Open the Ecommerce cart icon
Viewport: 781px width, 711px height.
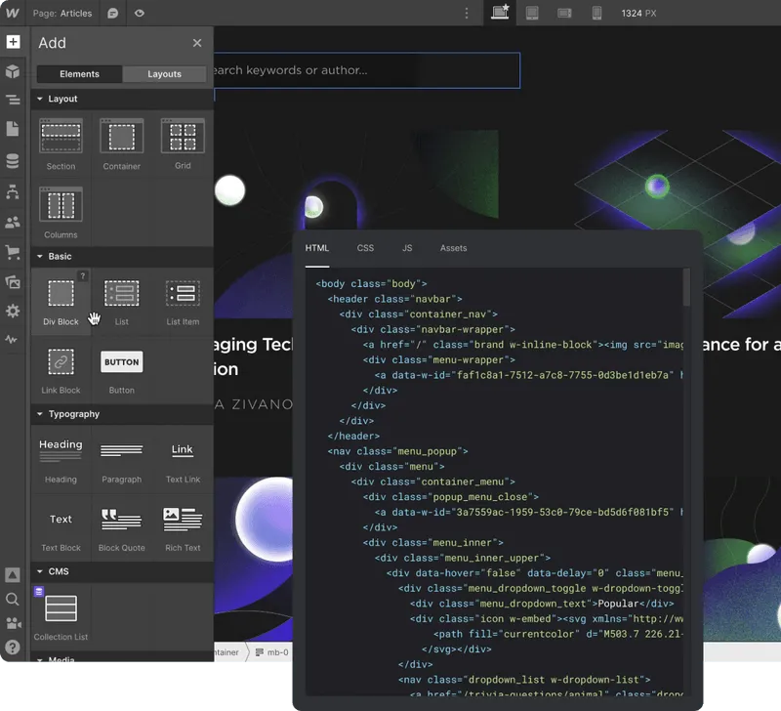coord(13,252)
